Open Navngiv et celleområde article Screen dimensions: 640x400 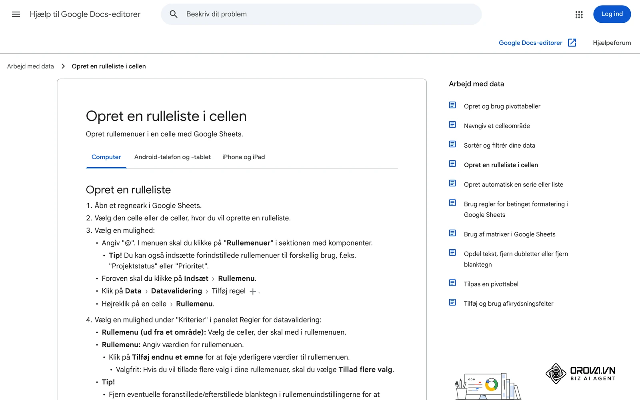click(x=497, y=126)
